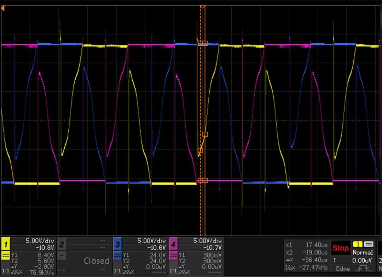Select the yellow channel 1 badge
382x277 pixels.
6,244
